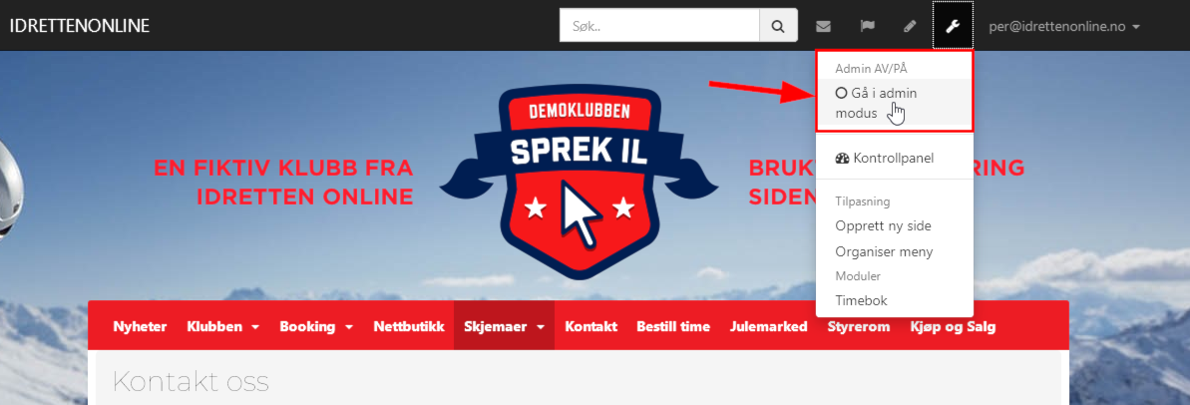Click the flag icon in top bar

pos(867,26)
